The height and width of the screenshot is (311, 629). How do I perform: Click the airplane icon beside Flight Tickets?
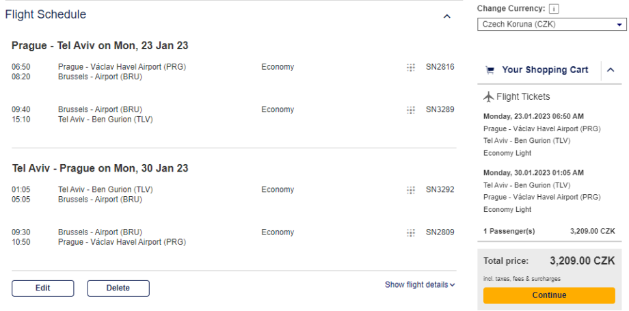[488, 96]
